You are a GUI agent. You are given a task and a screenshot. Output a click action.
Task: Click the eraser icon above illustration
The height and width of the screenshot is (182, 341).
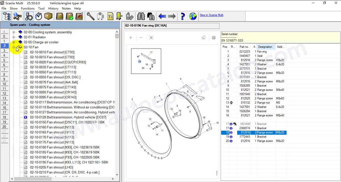(x=204, y=38)
